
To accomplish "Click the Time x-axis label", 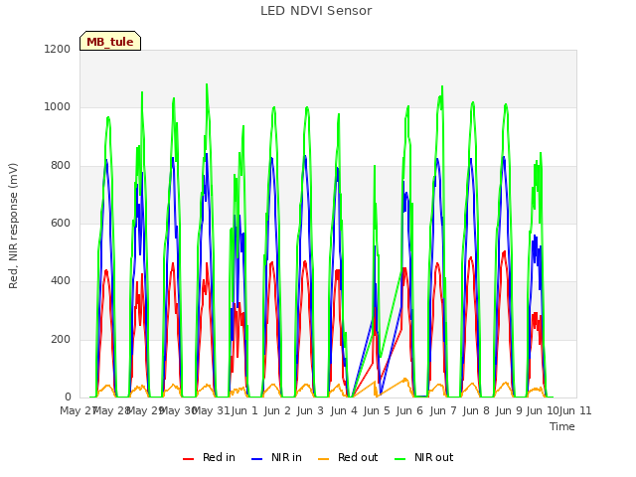I will [562, 426].
